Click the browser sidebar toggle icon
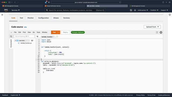Viewport: 172px width, 97px height. click(x=10, y=2)
